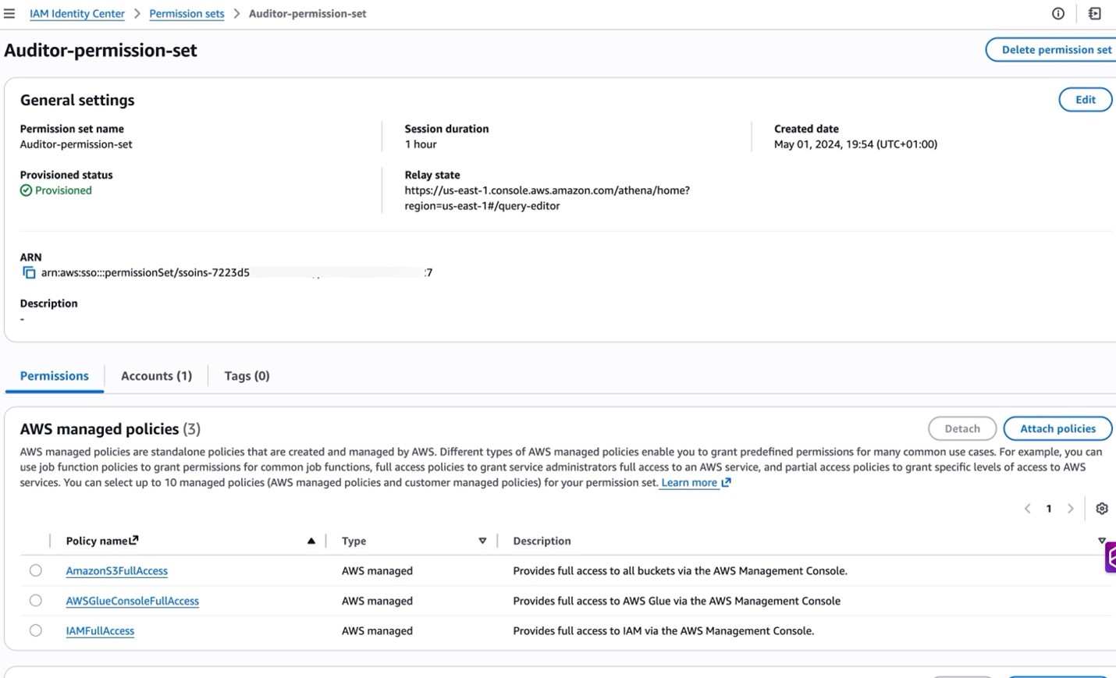Select the IAMFullAccess radio button
Viewport: 1116px width, 678px height.
(36, 630)
